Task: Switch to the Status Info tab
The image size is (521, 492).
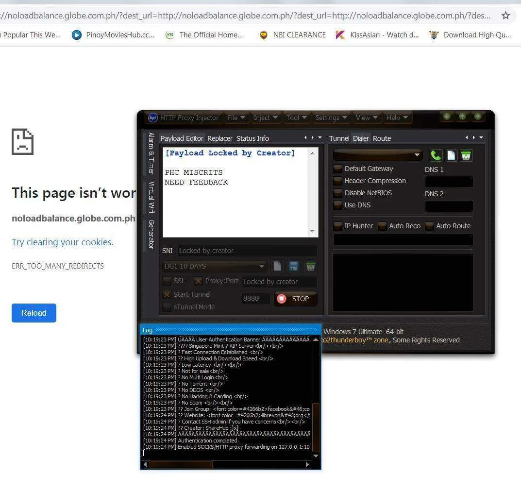Action: coord(252,138)
